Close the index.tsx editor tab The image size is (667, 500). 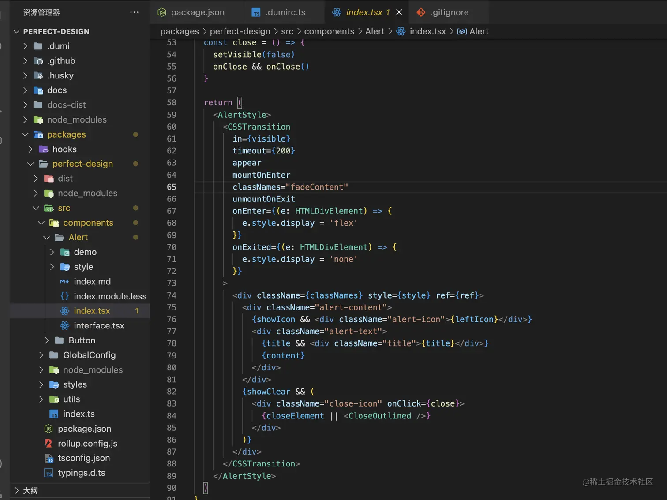click(399, 12)
